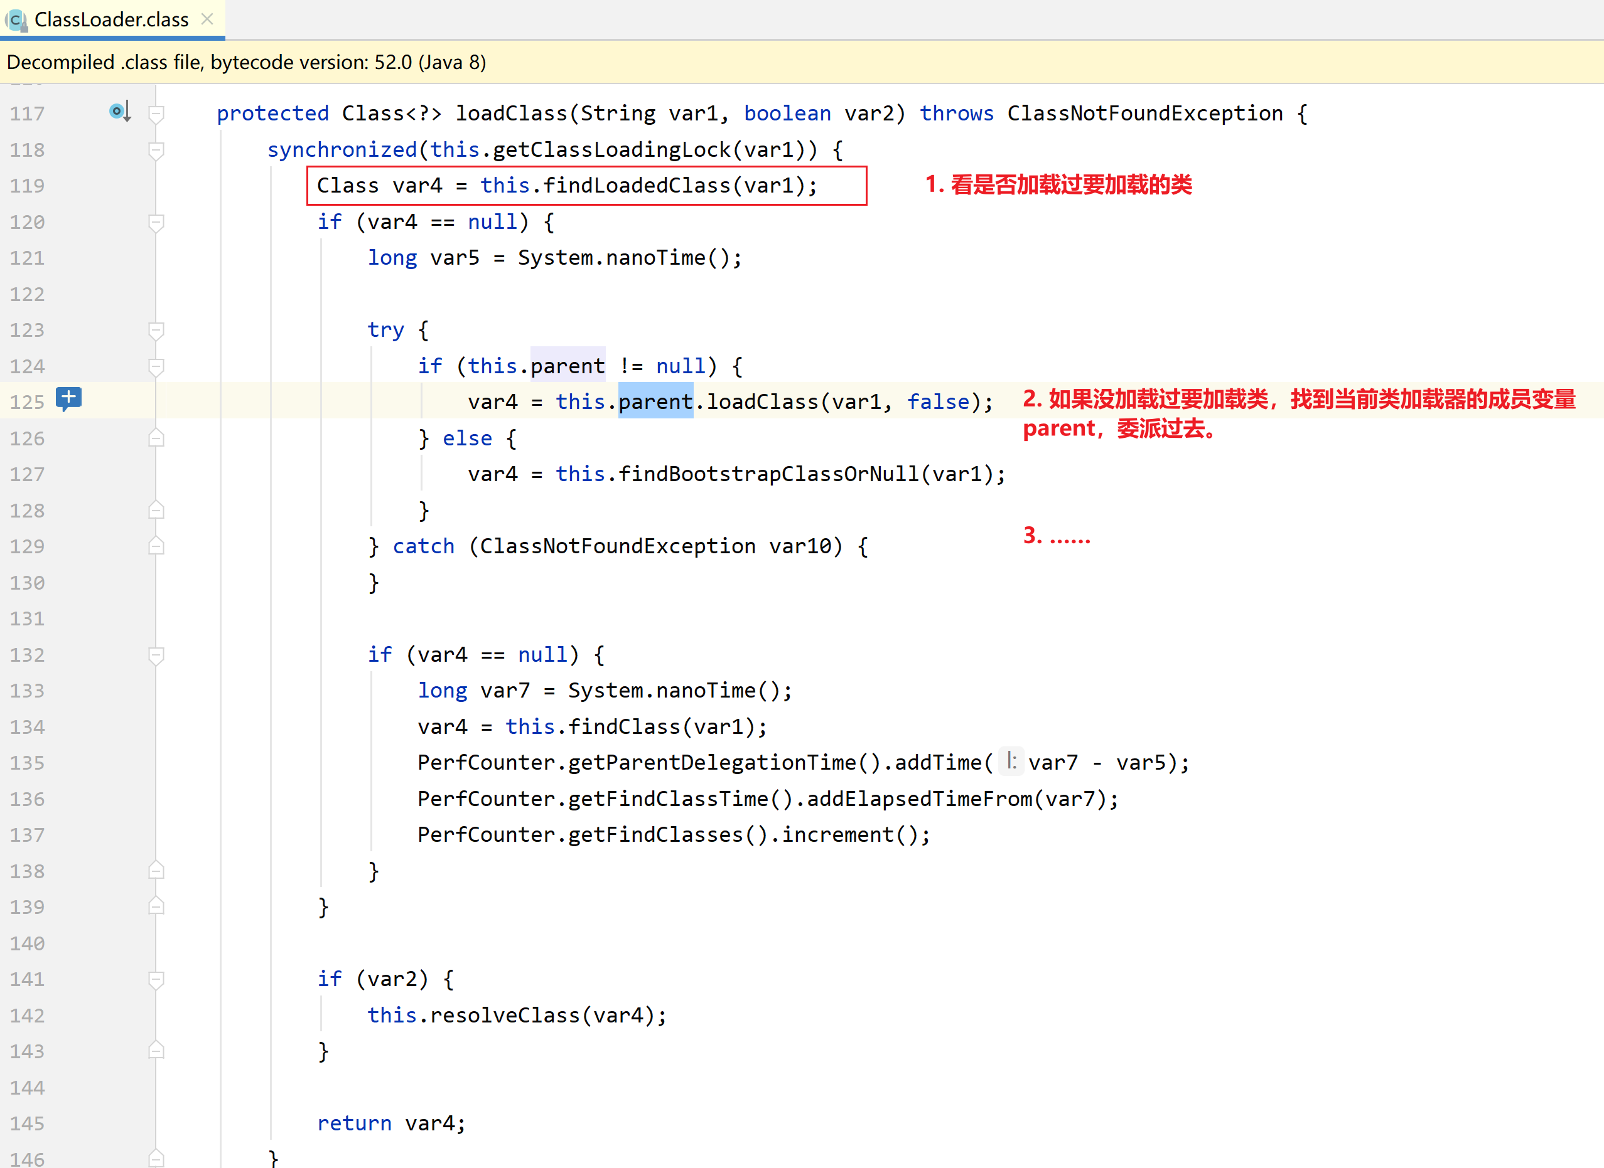This screenshot has height=1168, width=1604.
Task: Click line number 135 in the gutter
Action: tap(27, 763)
